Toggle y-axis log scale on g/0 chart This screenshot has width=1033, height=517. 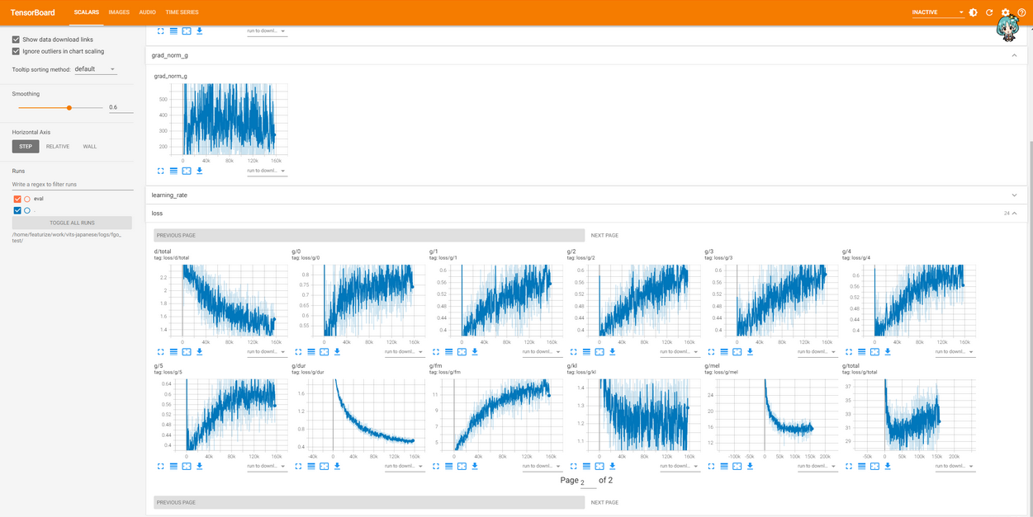tap(311, 352)
